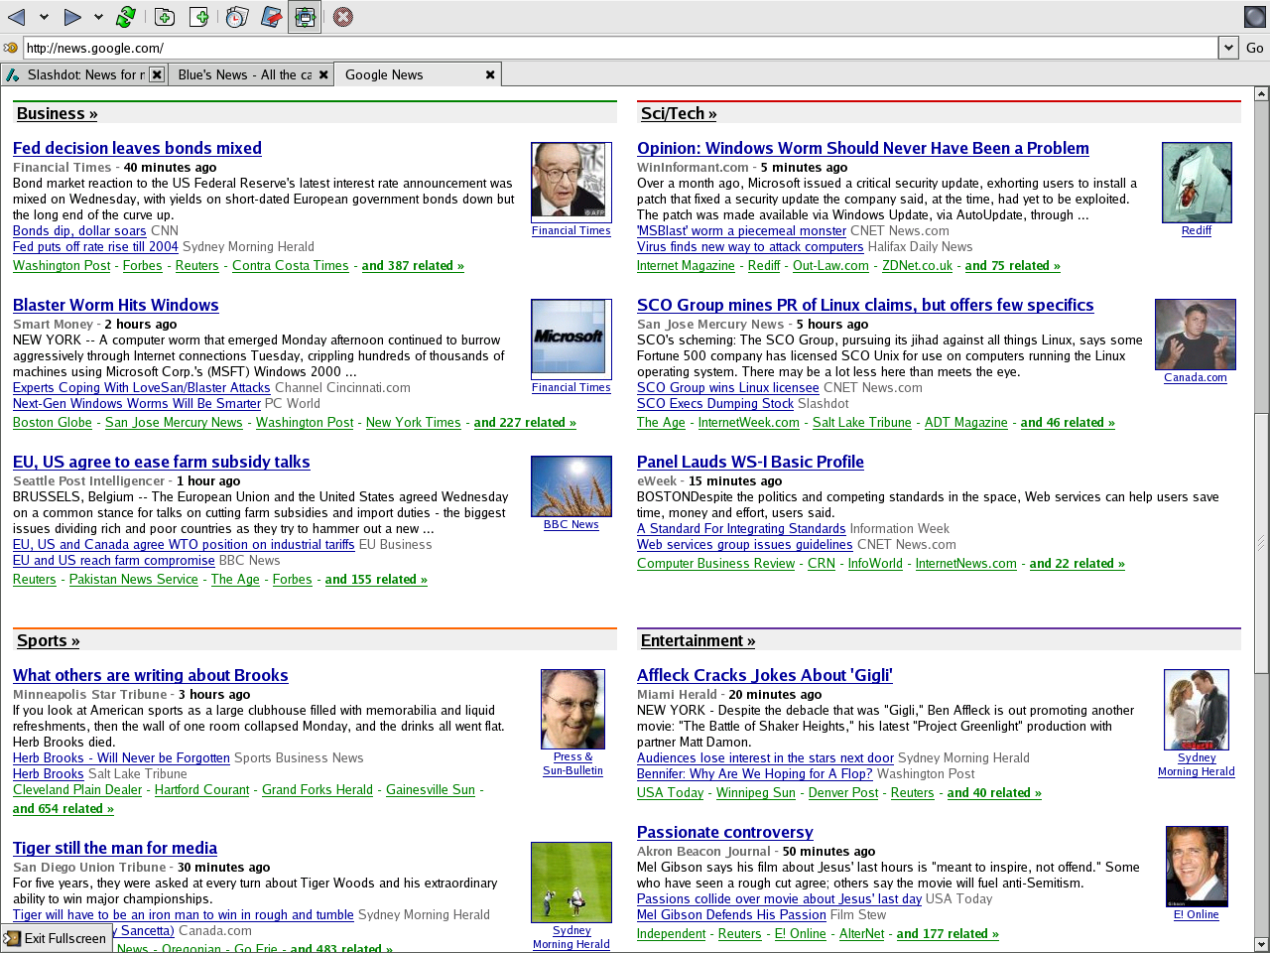The height and width of the screenshot is (953, 1270).
Task: Open 'Tiger still the man for media'
Action: point(115,848)
